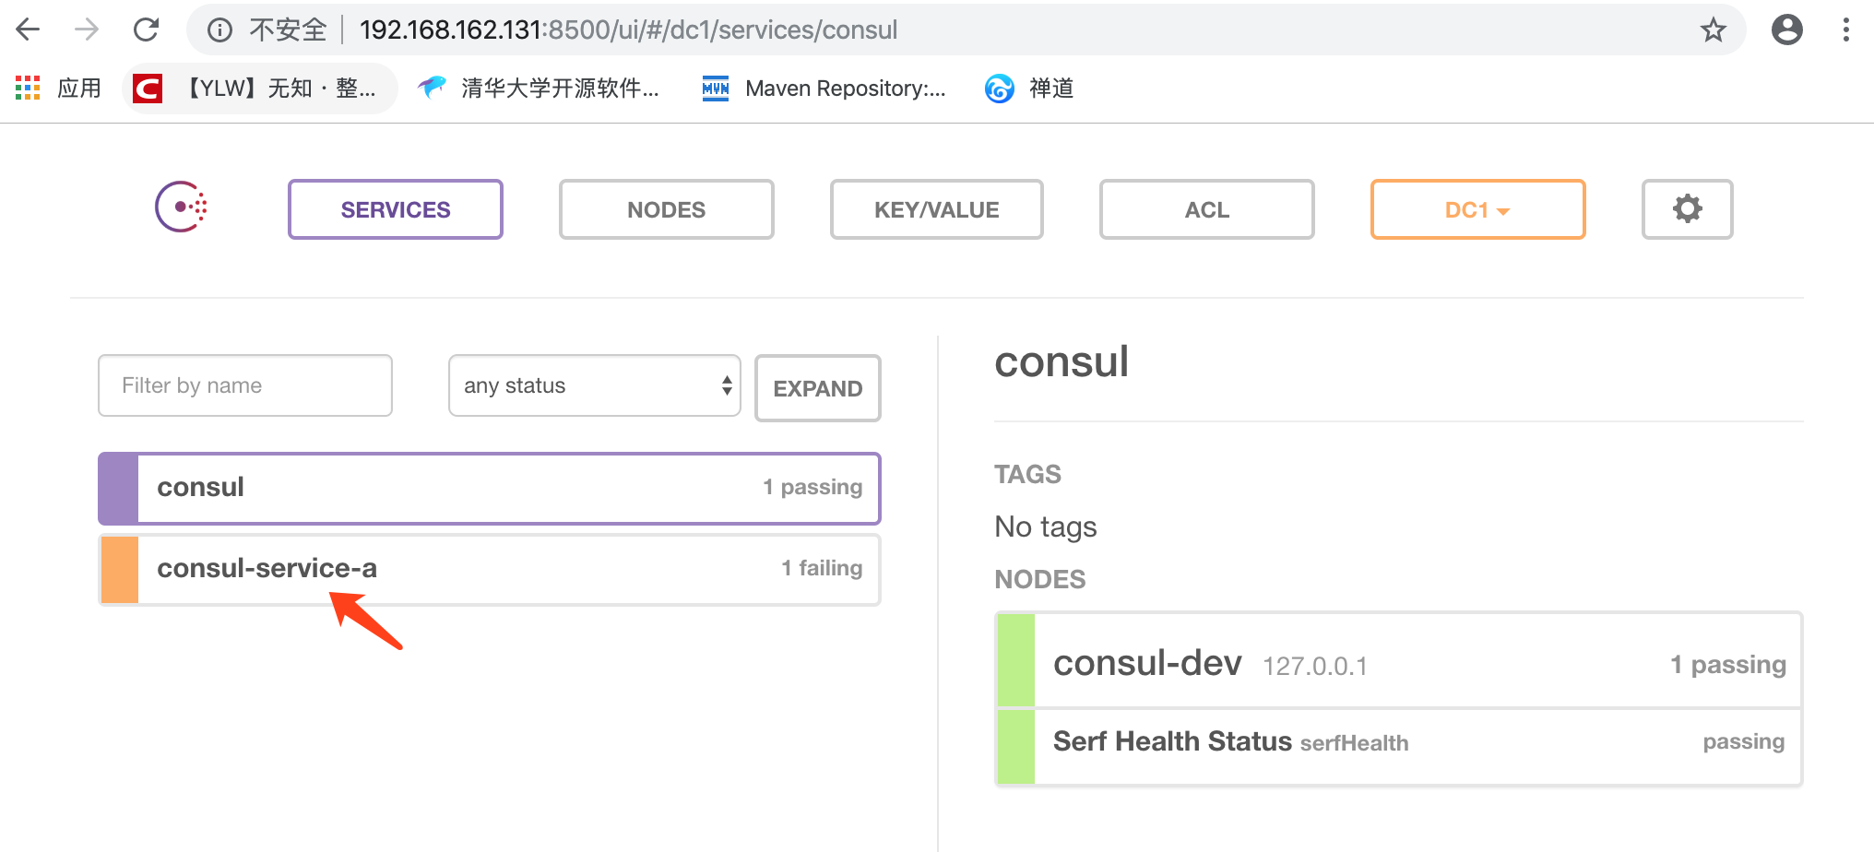Open the any status dropdown
This screenshot has width=1874, height=852.
tap(595, 385)
